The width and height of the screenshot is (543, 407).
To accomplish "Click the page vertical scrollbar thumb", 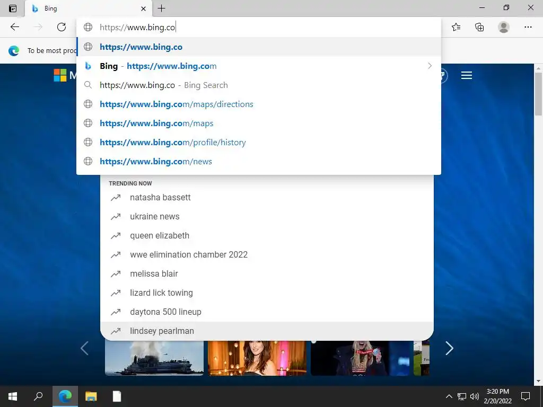I will pos(538,94).
